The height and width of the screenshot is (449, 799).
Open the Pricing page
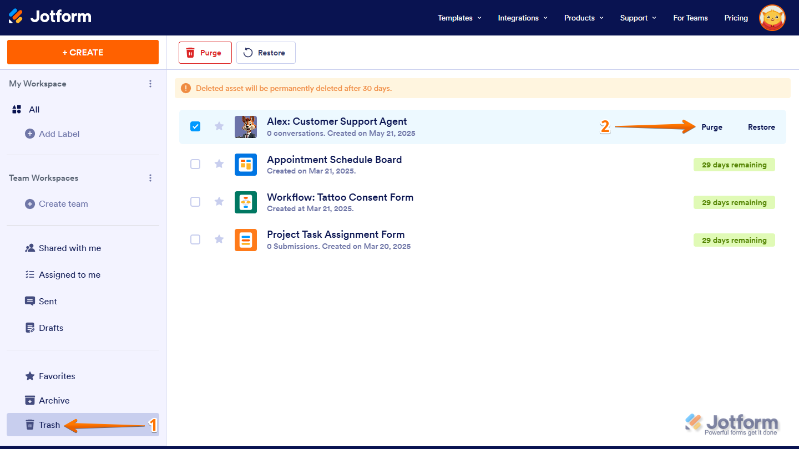click(x=736, y=17)
